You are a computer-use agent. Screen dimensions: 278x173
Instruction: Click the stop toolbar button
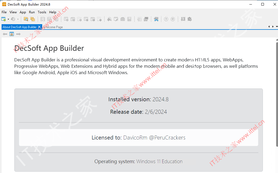[173, 19]
